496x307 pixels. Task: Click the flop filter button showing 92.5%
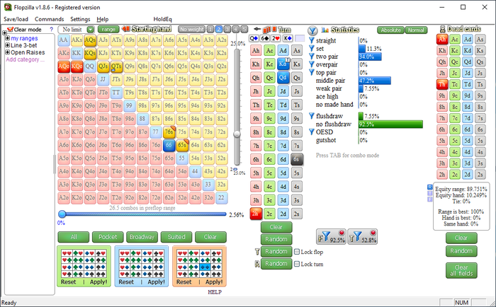pyautogui.click(x=331, y=236)
